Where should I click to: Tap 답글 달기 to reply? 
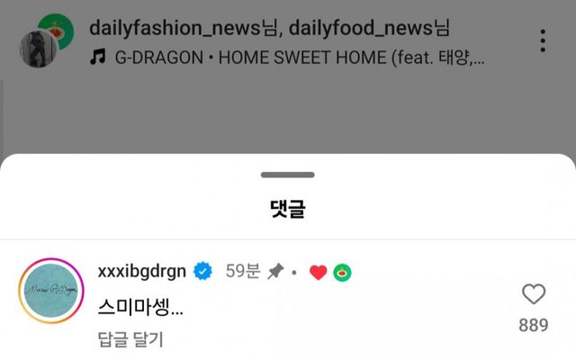130,338
